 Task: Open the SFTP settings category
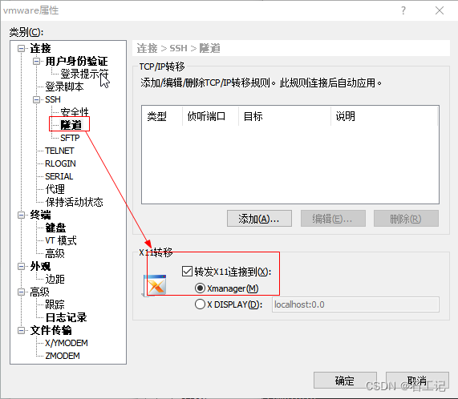pos(70,138)
